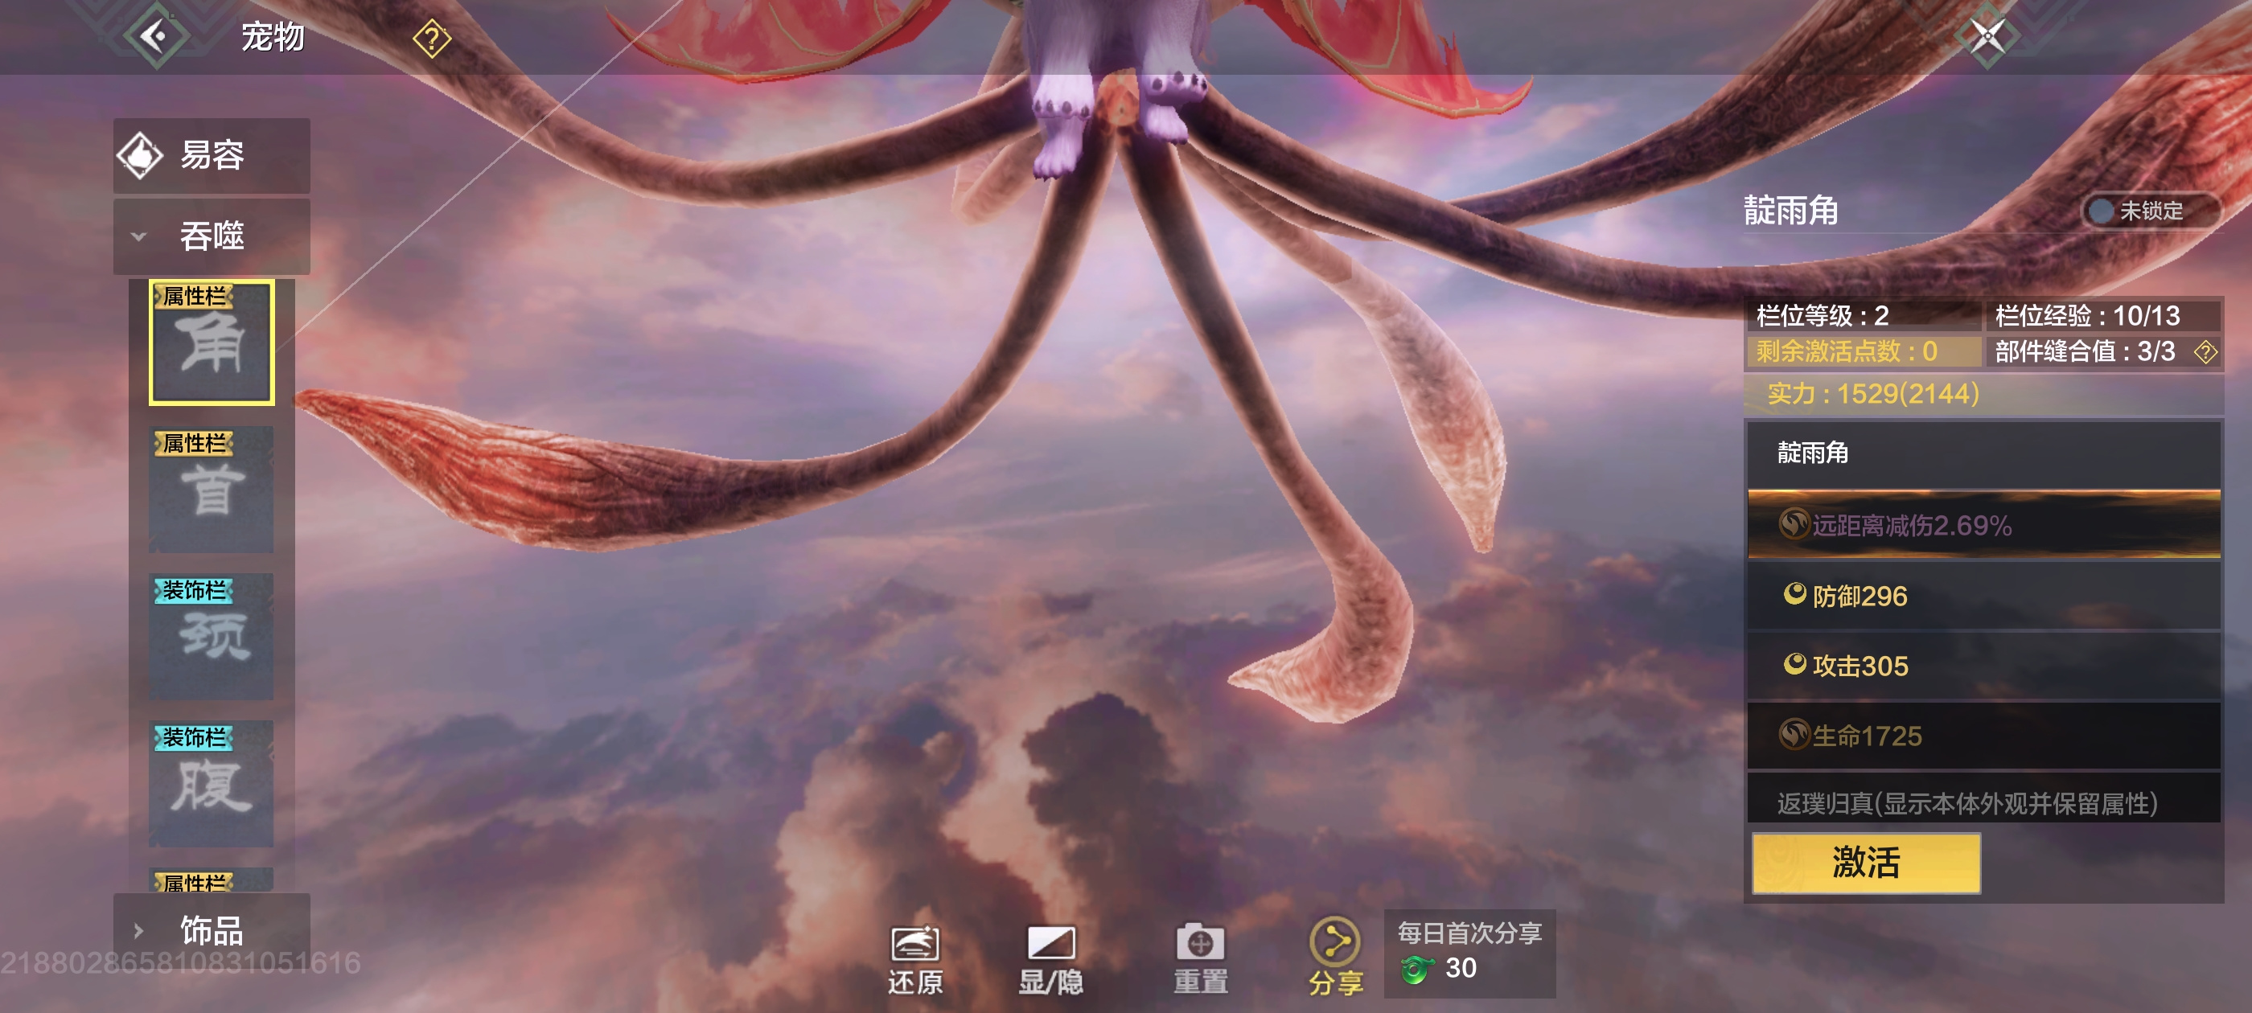Tap the swirl icon beside 攻击305

click(1795, 664)
